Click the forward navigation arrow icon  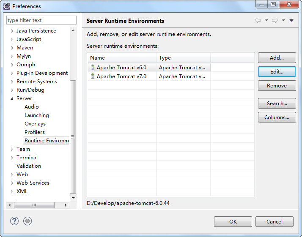pos(275,20)
